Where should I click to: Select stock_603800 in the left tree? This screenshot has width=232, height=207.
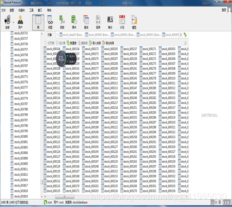click(20, 137)
